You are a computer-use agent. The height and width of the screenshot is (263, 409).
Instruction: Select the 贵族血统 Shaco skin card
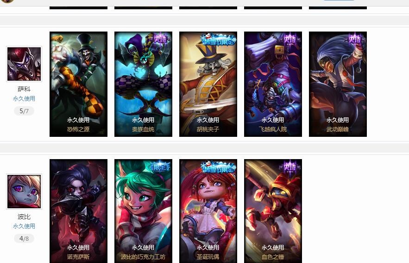point(143,84)
